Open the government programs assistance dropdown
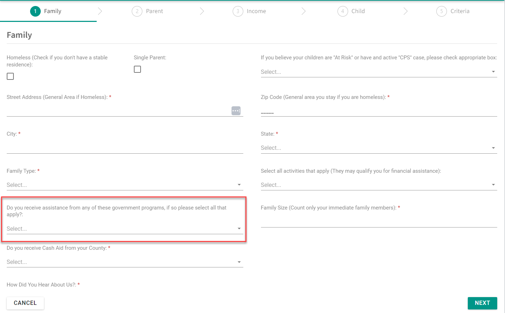Image resolution: width=505 pixels, height=313 pixels. [125, 229]
